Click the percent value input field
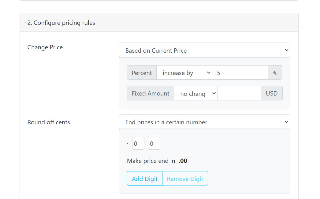This screenshot has height=199, width=320. click(240, 73)
